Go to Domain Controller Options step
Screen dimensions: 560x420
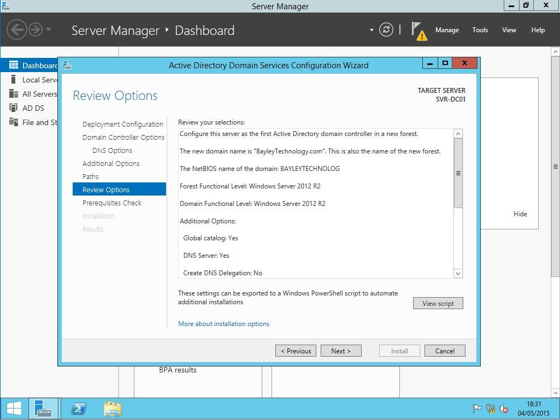click(x=123, y=137)
